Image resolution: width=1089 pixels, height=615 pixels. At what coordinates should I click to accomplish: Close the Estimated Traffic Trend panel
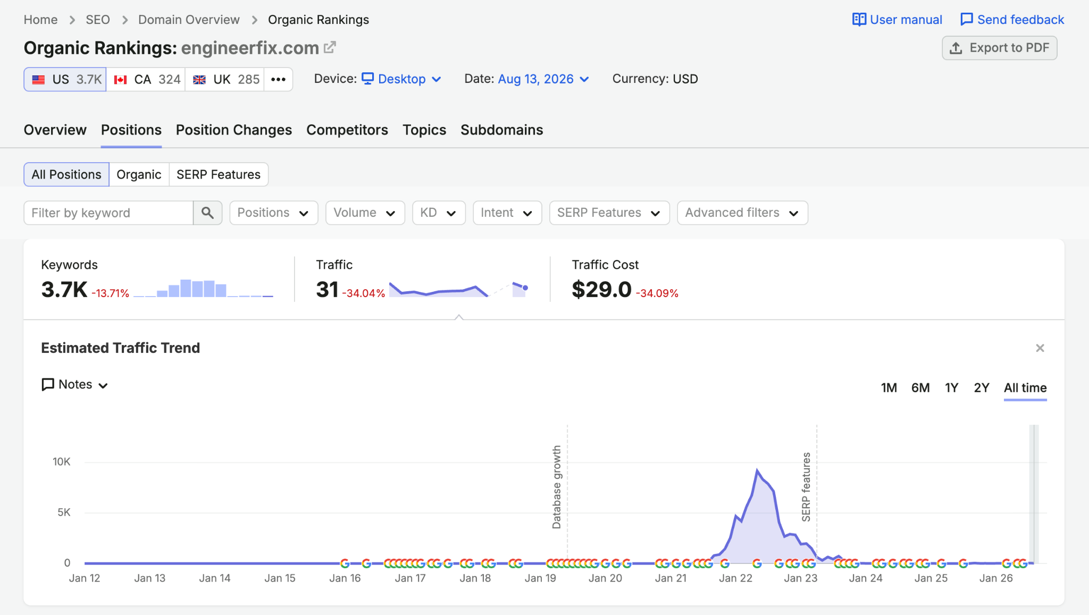click(x=1040, y=348)
